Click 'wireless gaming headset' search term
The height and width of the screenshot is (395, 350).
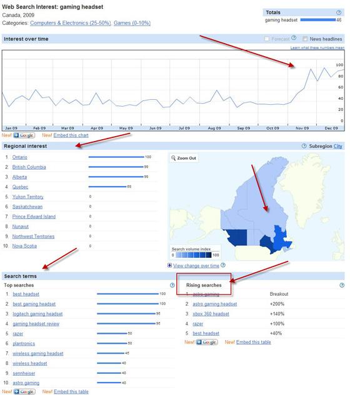(38, 353)
